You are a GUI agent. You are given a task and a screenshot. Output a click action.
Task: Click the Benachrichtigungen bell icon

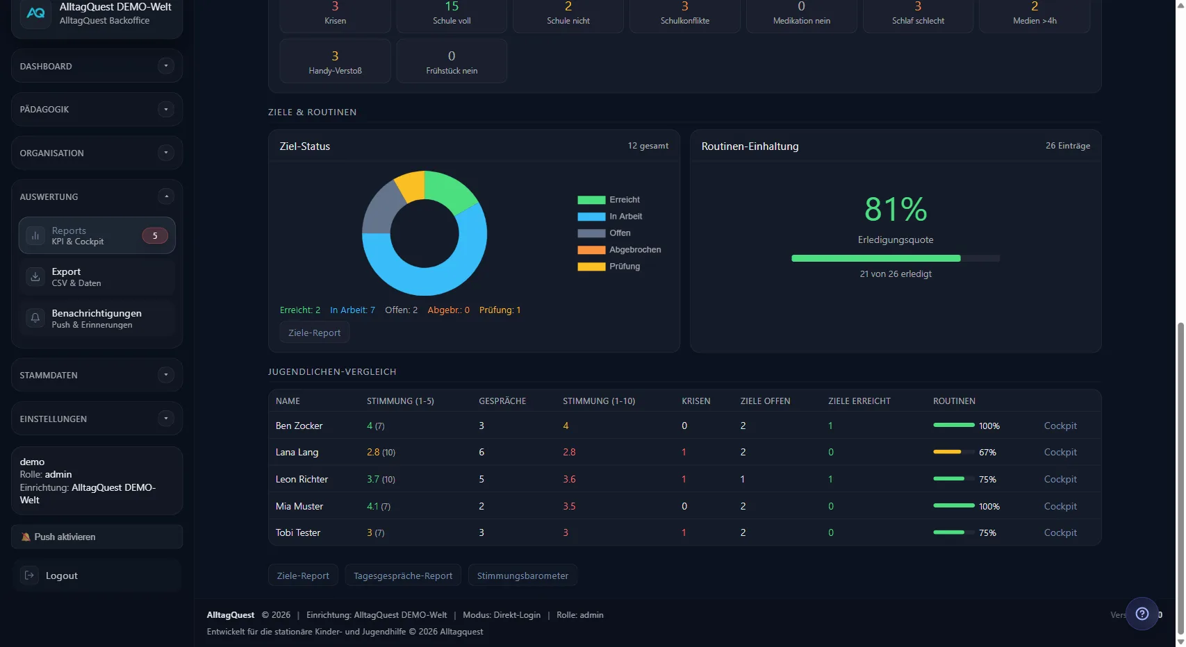(35, 319)
